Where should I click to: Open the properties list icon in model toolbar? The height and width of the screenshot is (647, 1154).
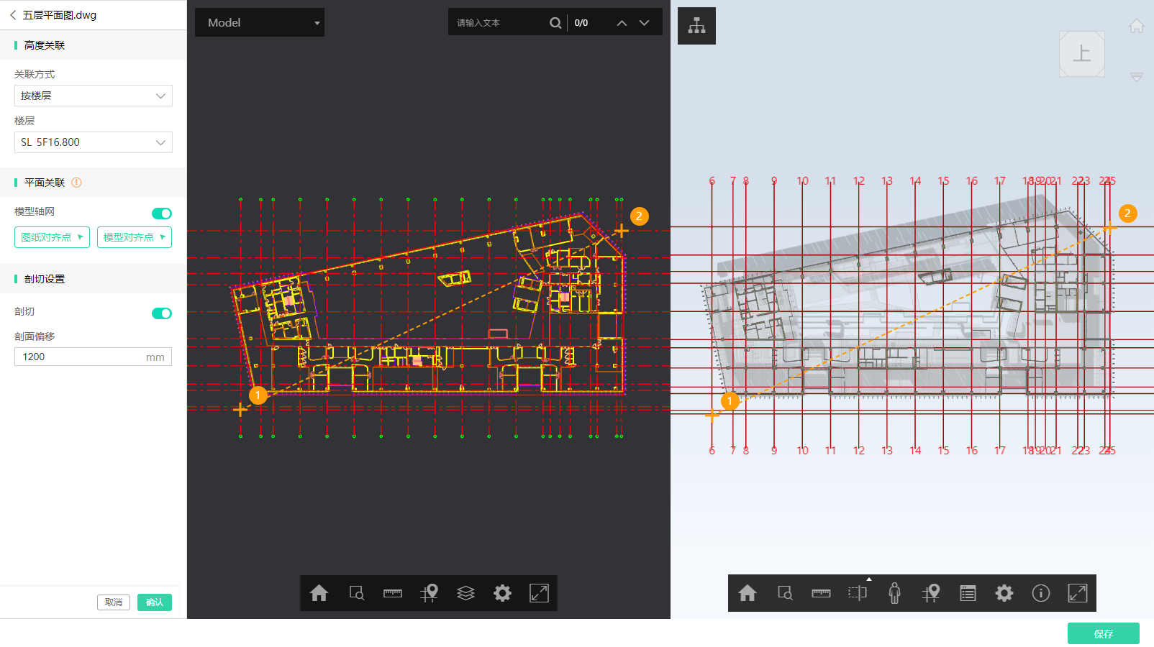pyautogui.click(x=968, y=593)
